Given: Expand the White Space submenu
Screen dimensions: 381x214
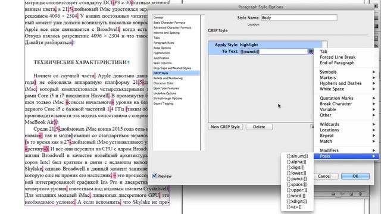Looking at the screenshot, I should tap(346, 89).
